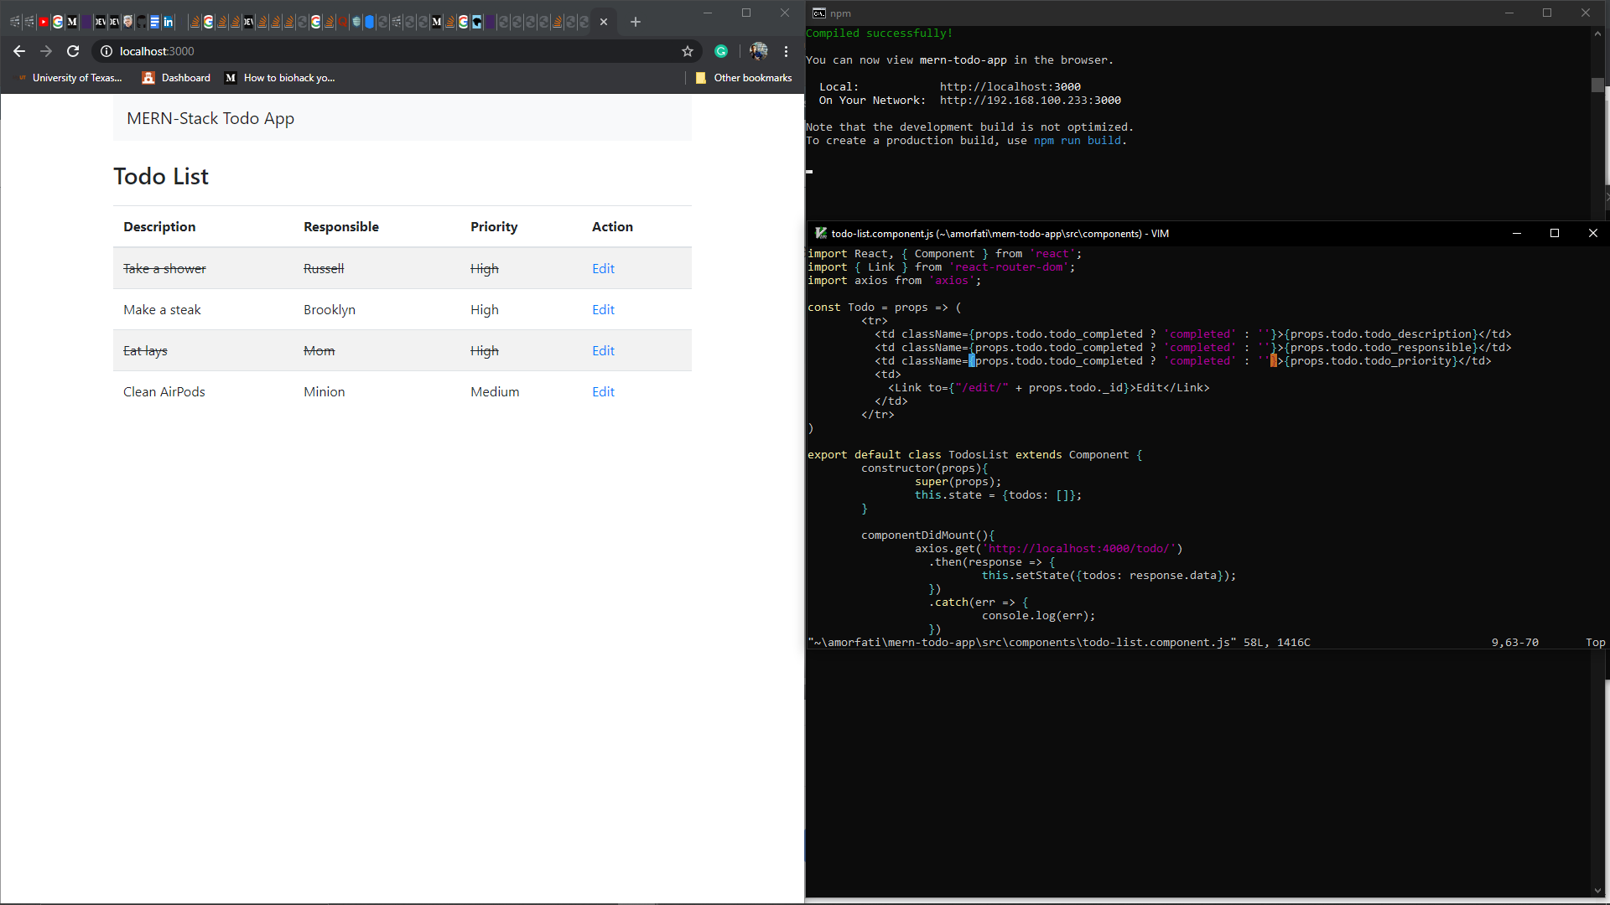
Task: Click the Chrome profile avatar picture
Action: point(758,51)
